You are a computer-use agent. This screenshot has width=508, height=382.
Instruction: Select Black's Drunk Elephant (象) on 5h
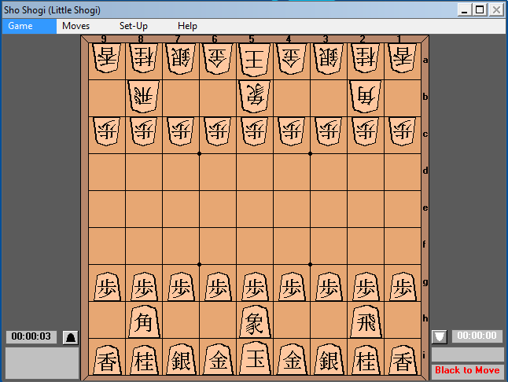point(255,321)
